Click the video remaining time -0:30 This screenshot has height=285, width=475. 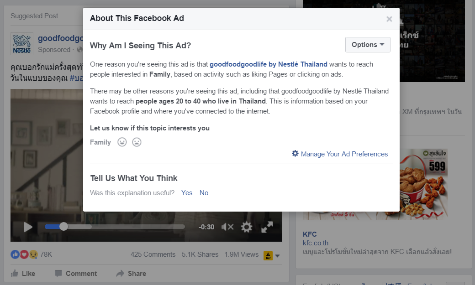[206, 227]
